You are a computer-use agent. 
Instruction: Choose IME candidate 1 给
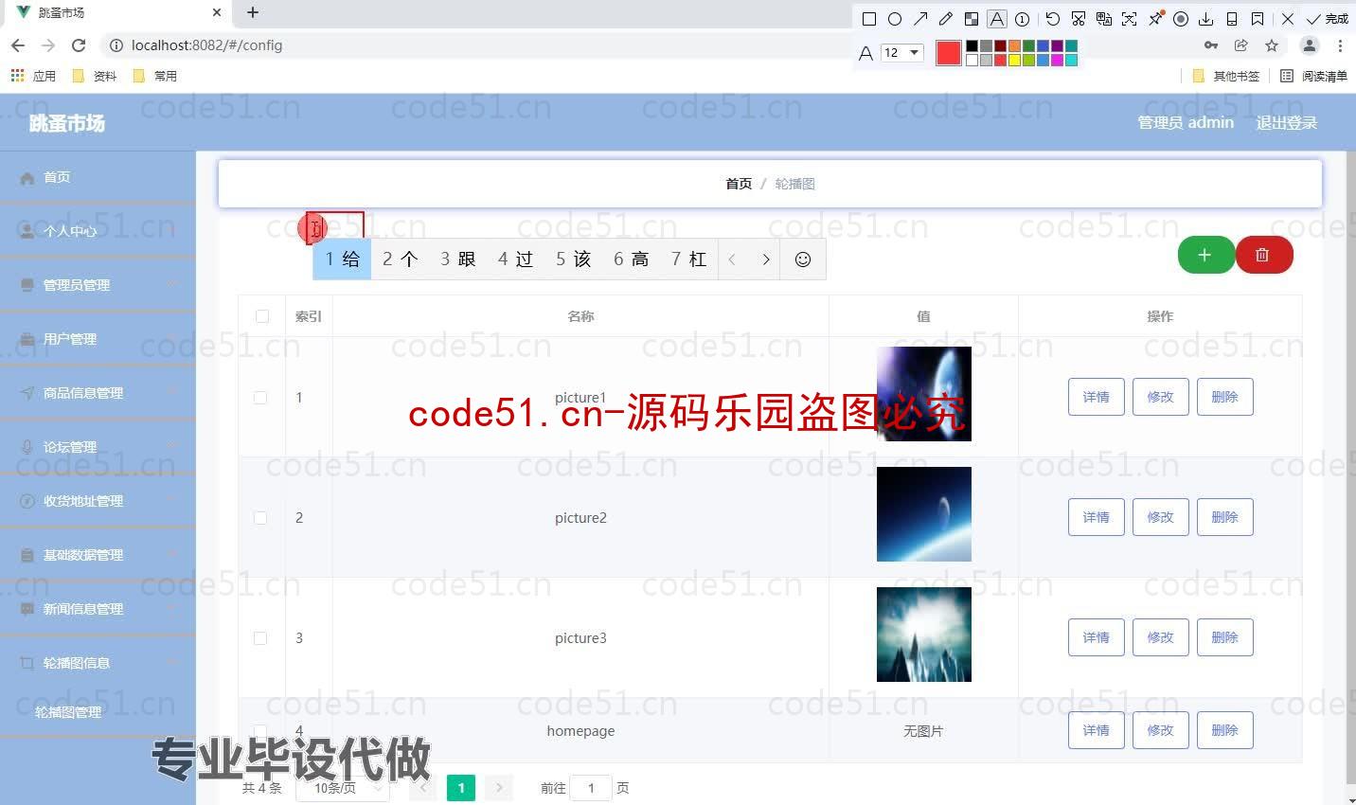342,259
